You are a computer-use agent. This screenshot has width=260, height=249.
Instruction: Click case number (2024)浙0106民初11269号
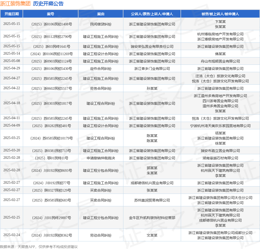[52, 54]
